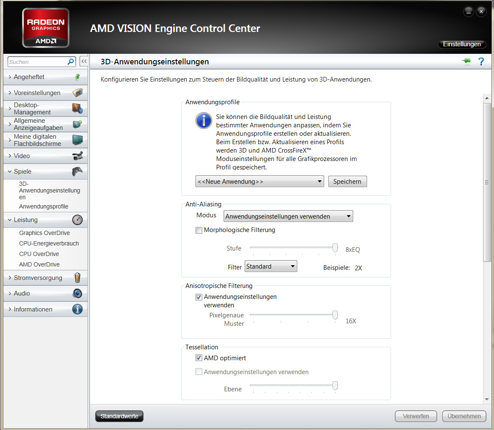The width and height of the screenshot is (494, 430).
Task: Uncheck Anisotropic Anwendungseinstellungen verwenden checkbox
Action: click(199, 297)
